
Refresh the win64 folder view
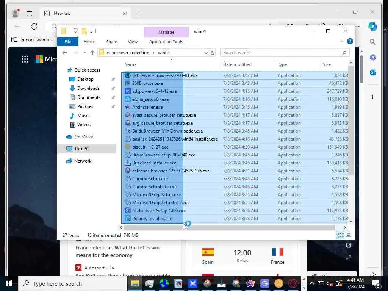tap(212, 53)
